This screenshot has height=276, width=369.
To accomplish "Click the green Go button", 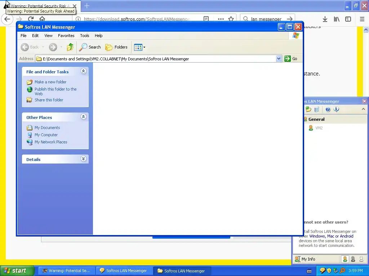I will click(x=291, y=59).
